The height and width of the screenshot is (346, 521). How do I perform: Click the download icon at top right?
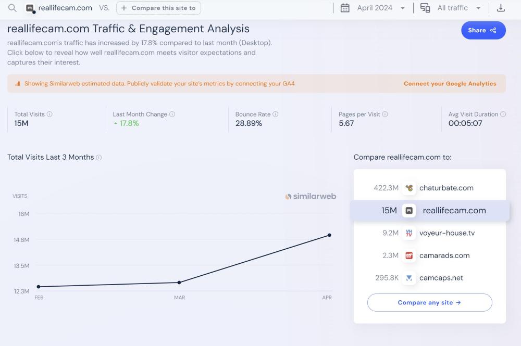(x=501, y=8)
